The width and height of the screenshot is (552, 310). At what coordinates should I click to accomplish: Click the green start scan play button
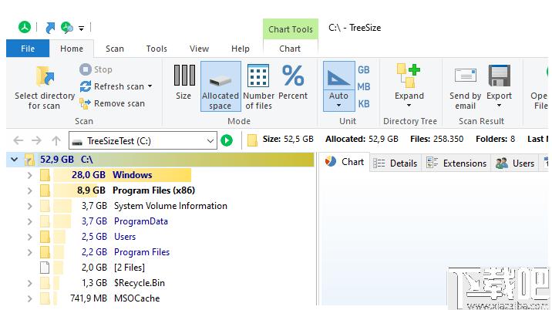227,140
